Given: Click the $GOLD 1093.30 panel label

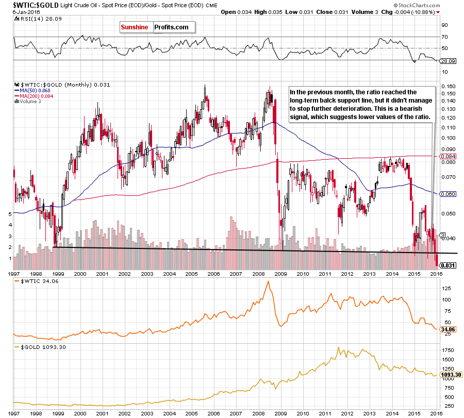Looking at the screenshot, I should (x=40, y=347).
